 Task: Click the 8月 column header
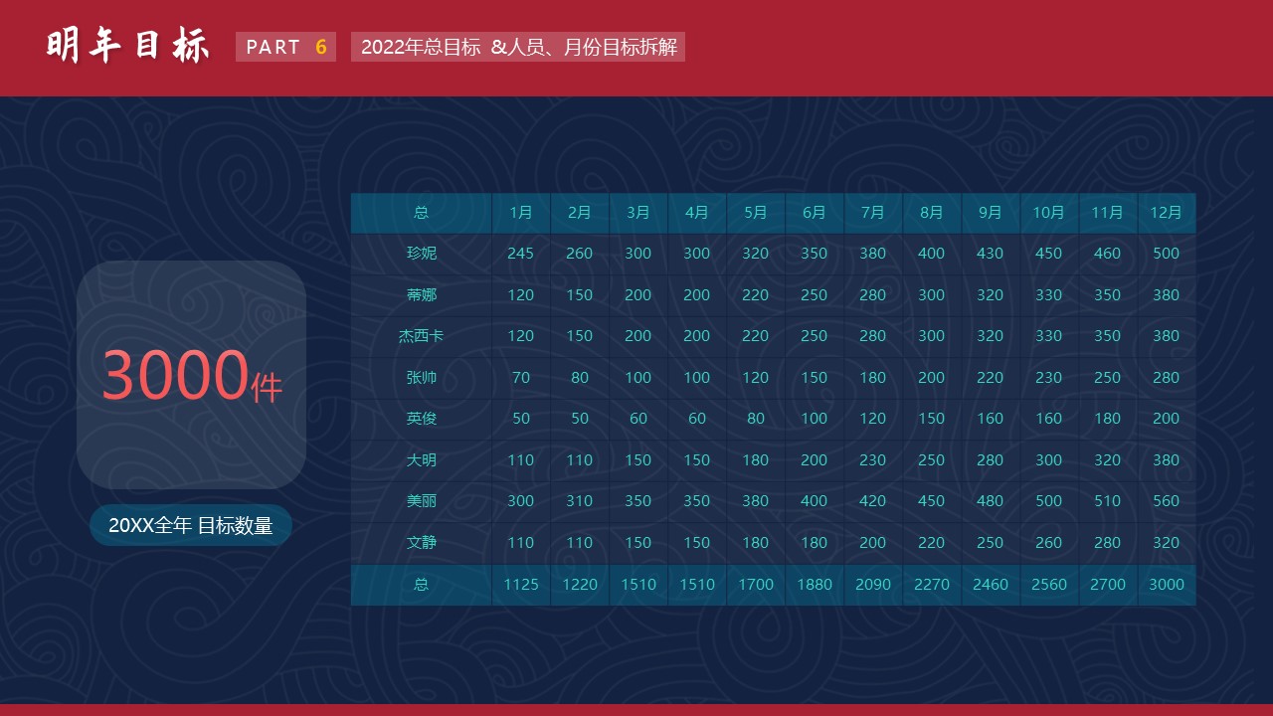932,212
